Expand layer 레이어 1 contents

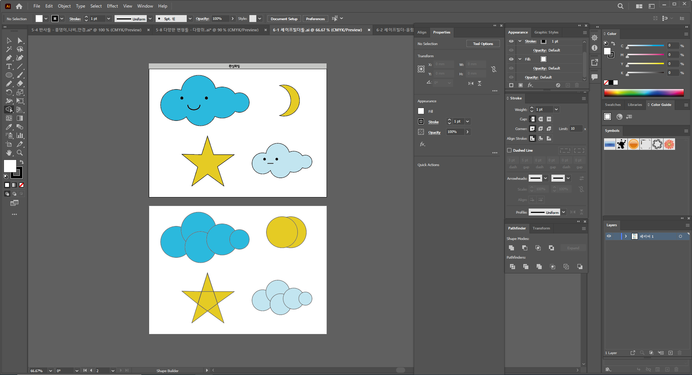(626, 236)
